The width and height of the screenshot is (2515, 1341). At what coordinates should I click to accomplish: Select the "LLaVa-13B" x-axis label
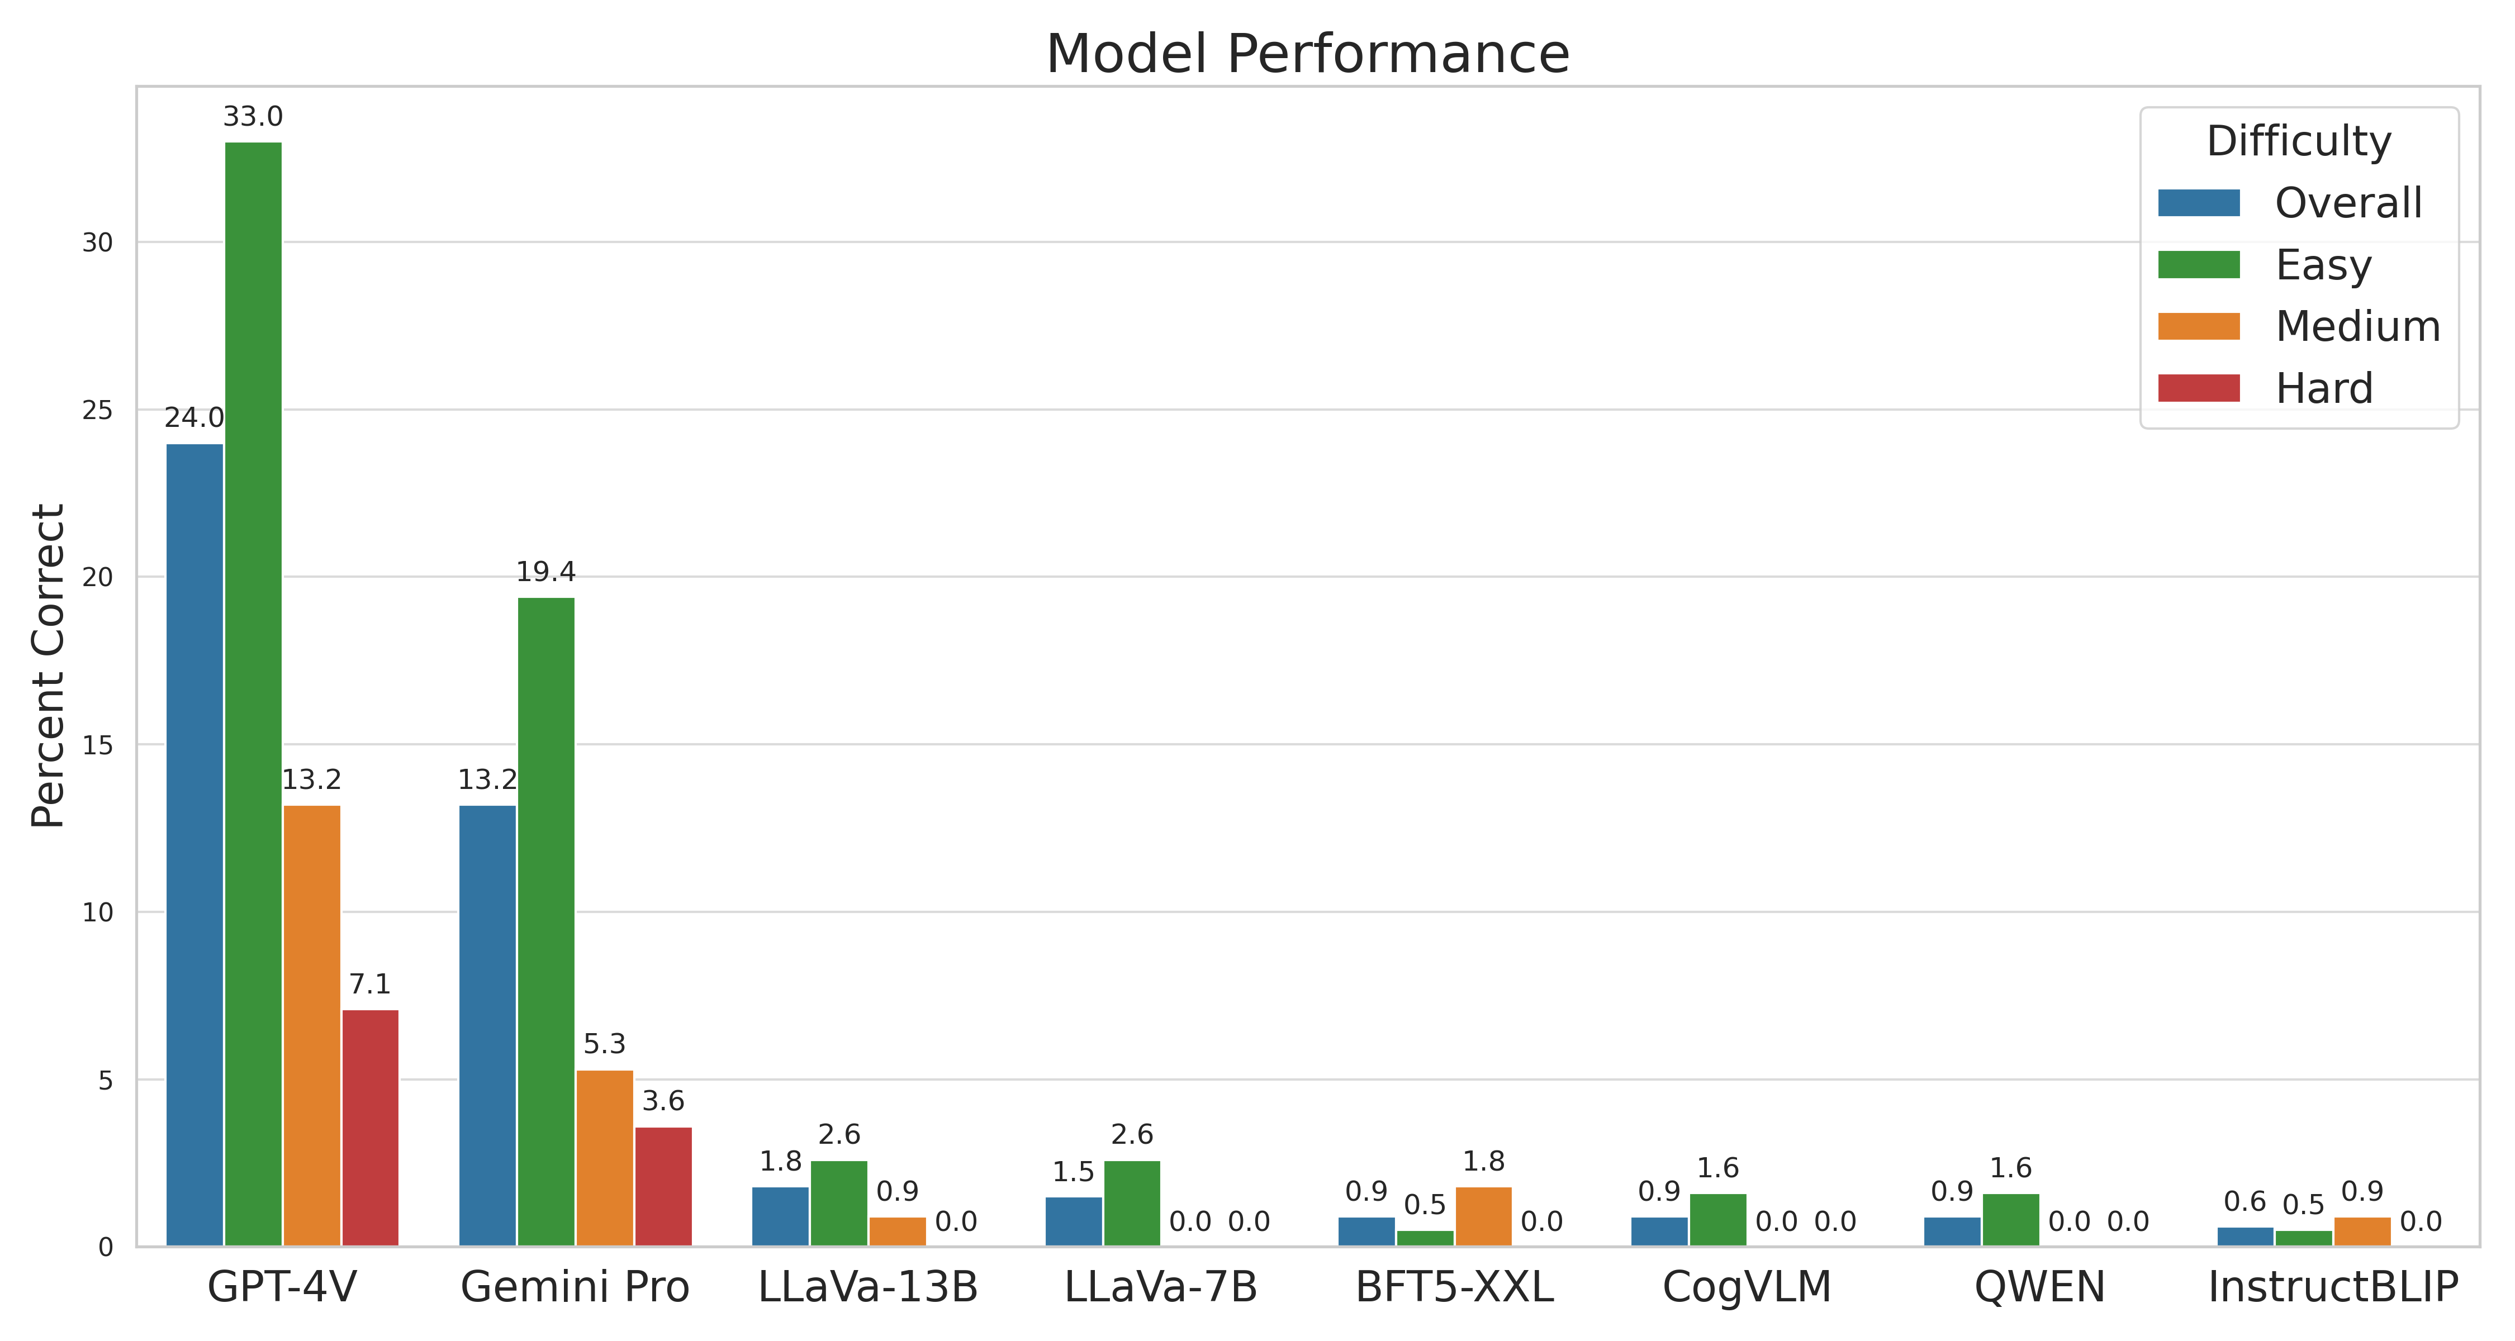tap(868, 1287)
